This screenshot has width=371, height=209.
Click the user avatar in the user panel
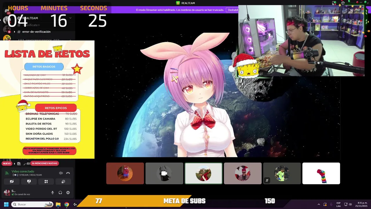point(7,192)
